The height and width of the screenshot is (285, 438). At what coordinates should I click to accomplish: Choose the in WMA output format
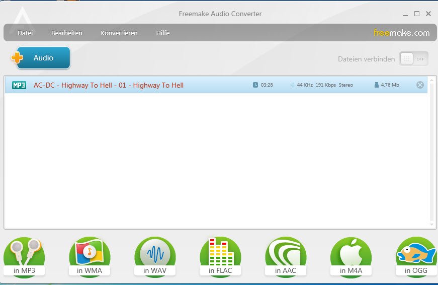pos(90,257)
